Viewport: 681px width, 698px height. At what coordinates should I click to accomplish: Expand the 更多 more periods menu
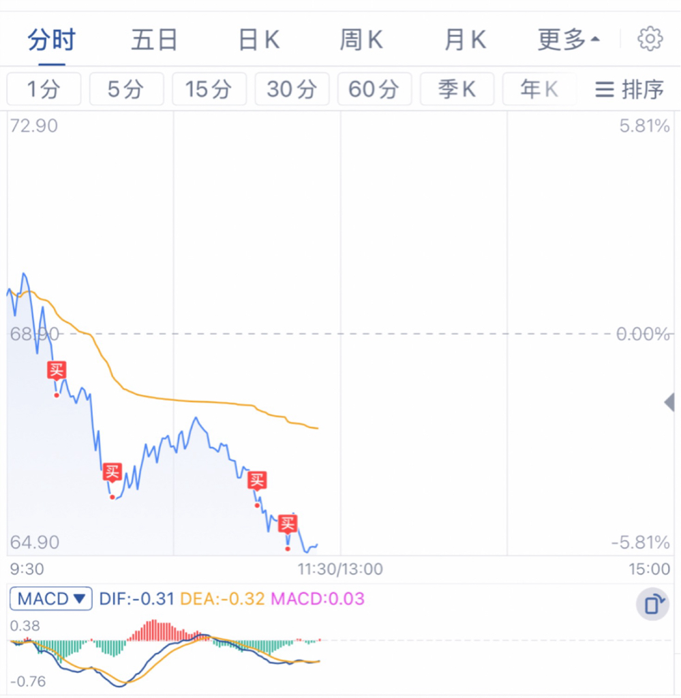tap(569, 40)
